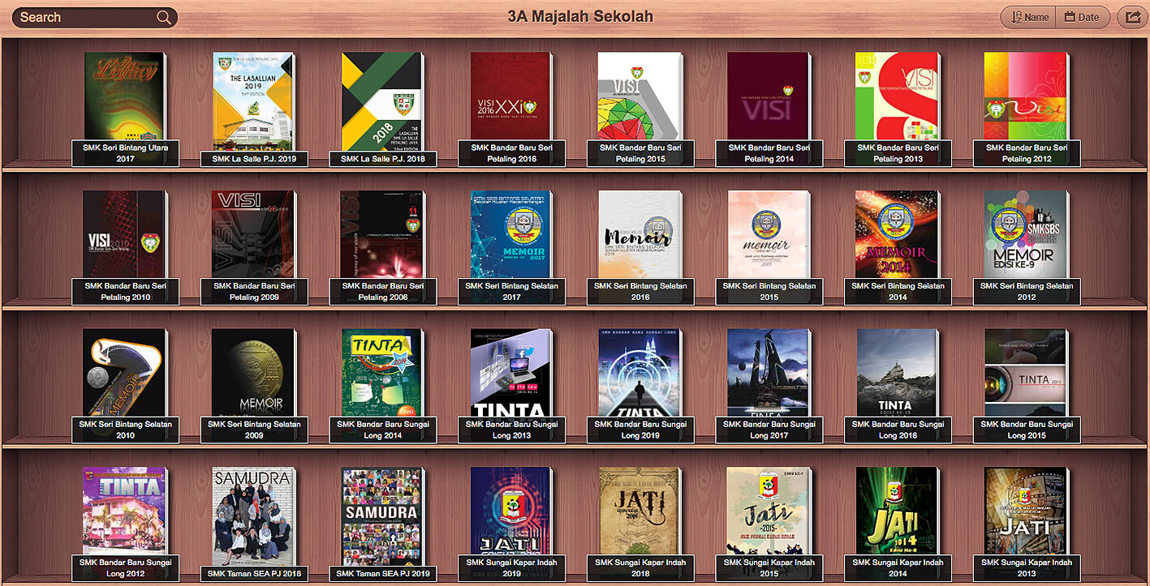
Task: Open the SMK Seri Bintang Utara 2017 book cover
Action: 124,96
